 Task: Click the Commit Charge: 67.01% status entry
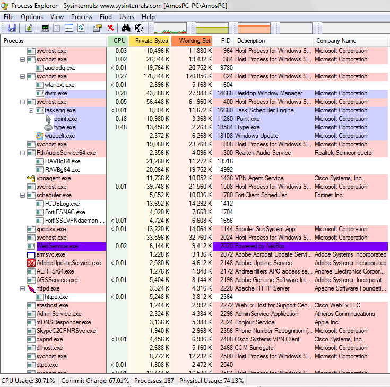(95, 381)
